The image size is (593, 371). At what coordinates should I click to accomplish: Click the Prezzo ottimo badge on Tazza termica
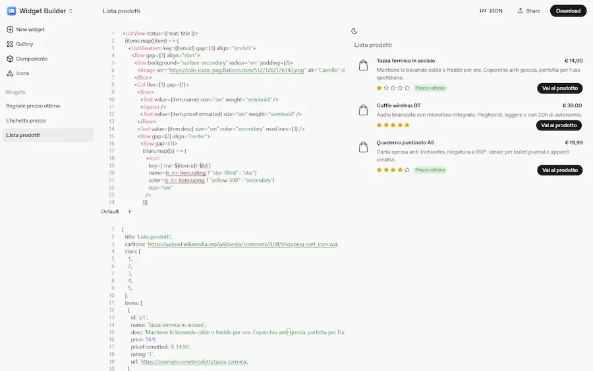point(431,88)
